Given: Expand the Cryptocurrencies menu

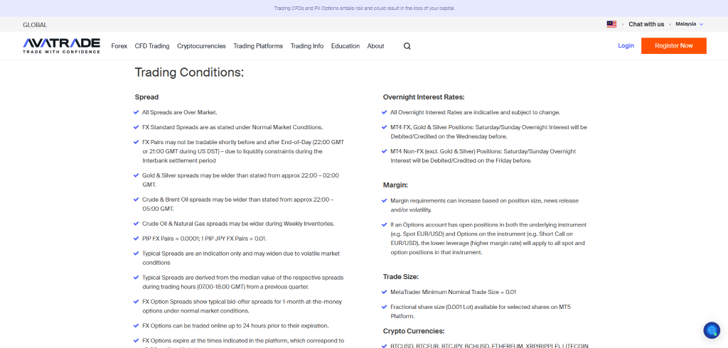Looking at the screenshot, I should click(201, 46).
